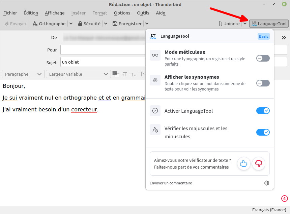Open the Affichage menu
The width and height of the screenshot is (290, 214).
click(55, 13)
